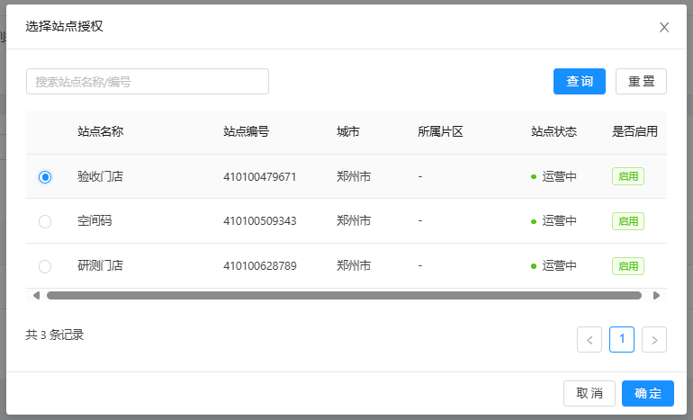Focus the station name search field
693x420 pixels.
[x=148, y=82]
